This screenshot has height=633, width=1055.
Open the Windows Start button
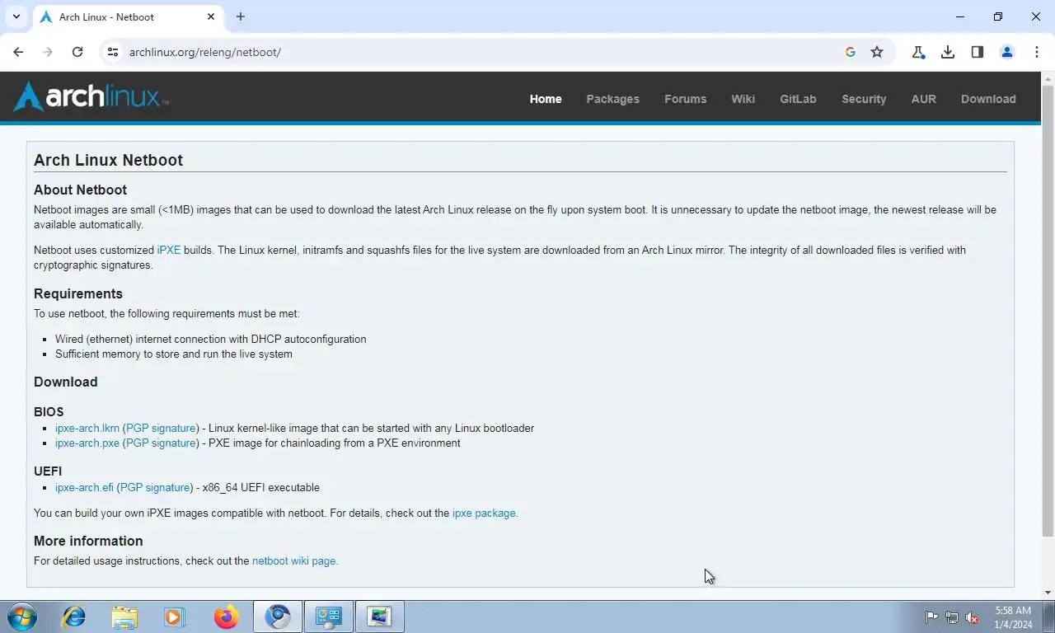coord(22,617)
